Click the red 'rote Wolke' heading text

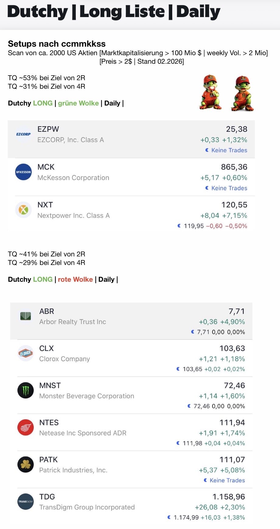point(75,280)
